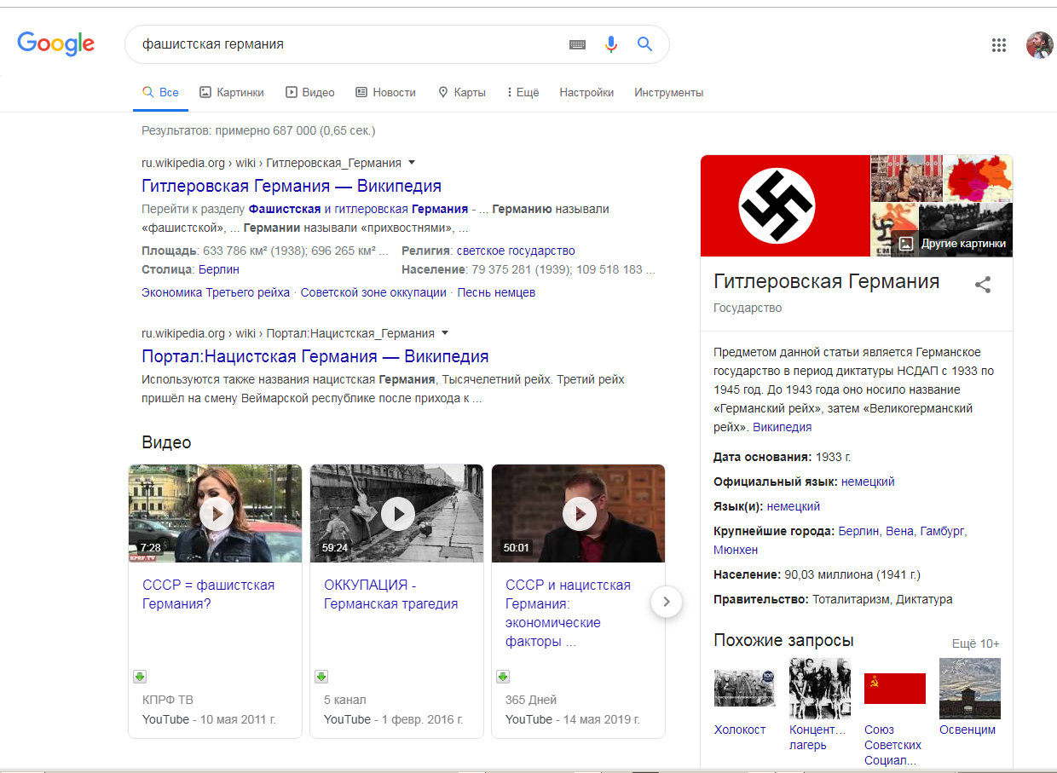Click Холокост label link
Image resolution: width=1057 pixels, height=773 pixels.
tap(740, 730)
